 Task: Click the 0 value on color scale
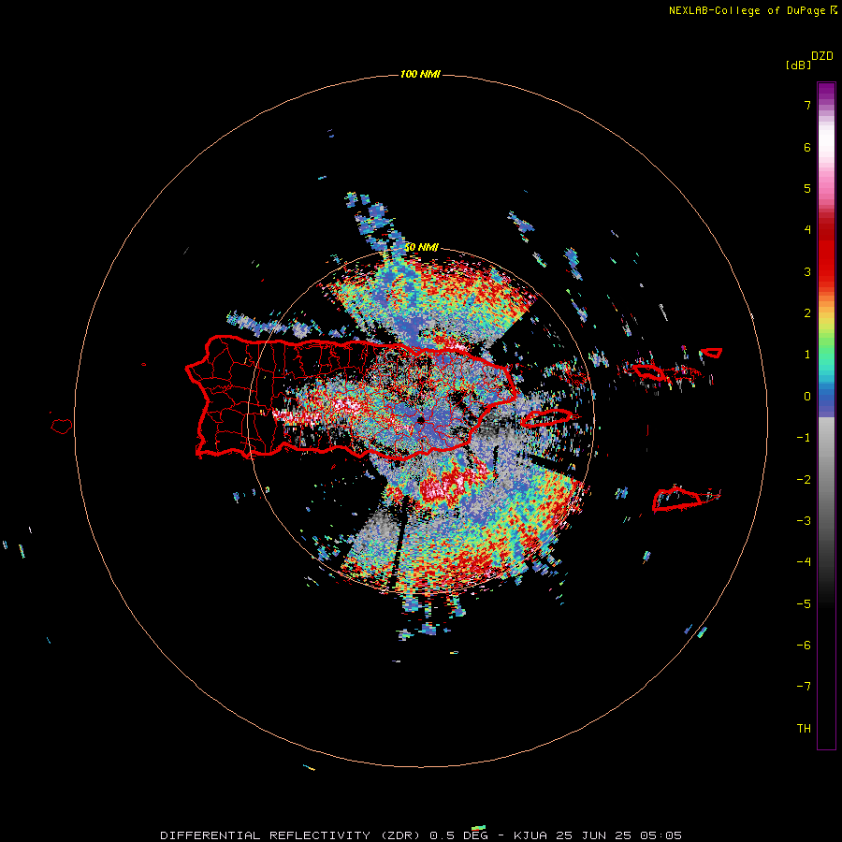click(807, 397)
